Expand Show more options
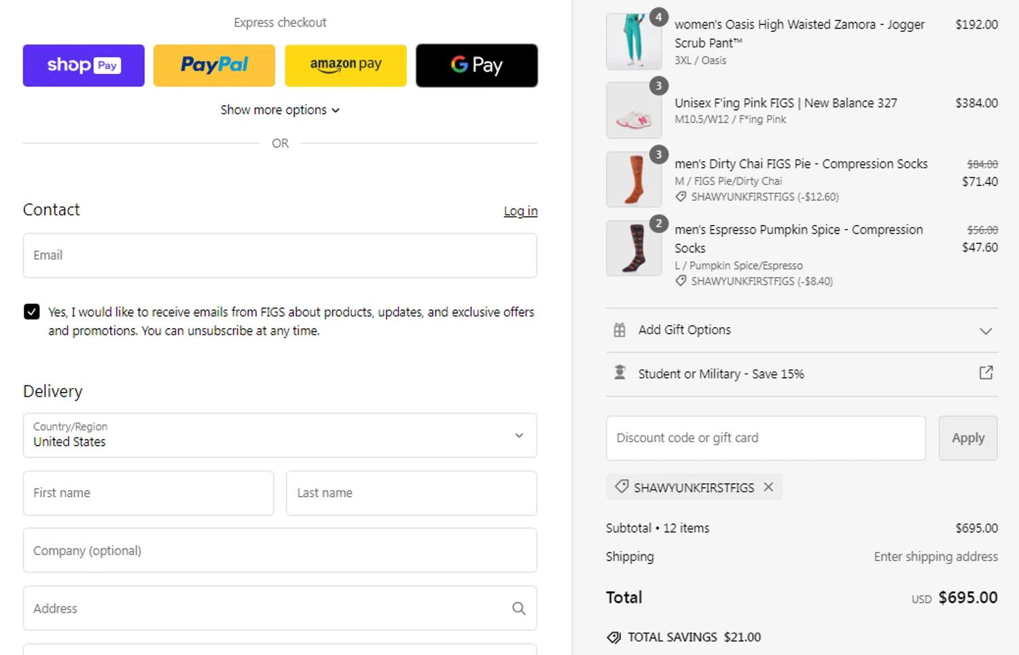 coord(280,110)
